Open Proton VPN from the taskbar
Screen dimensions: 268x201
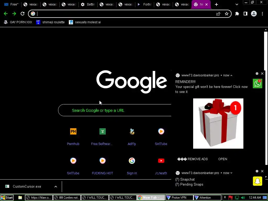coord(179,198)
